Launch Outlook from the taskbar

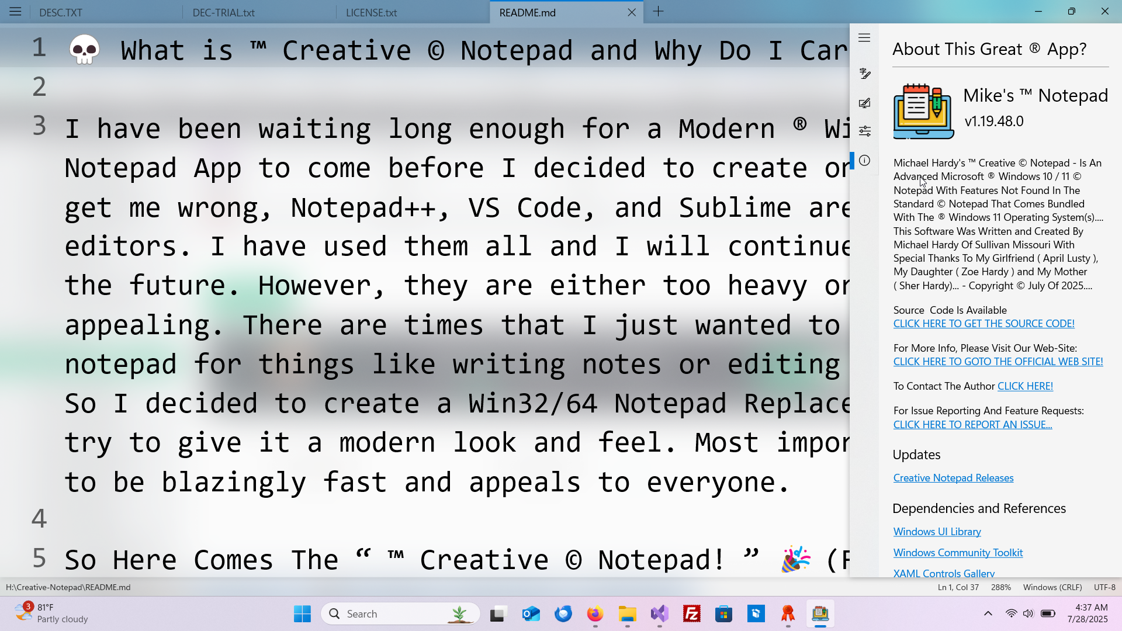pyautogui.click(x=531, y=614)
